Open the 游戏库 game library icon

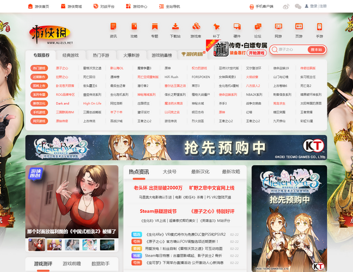[196, 29]
